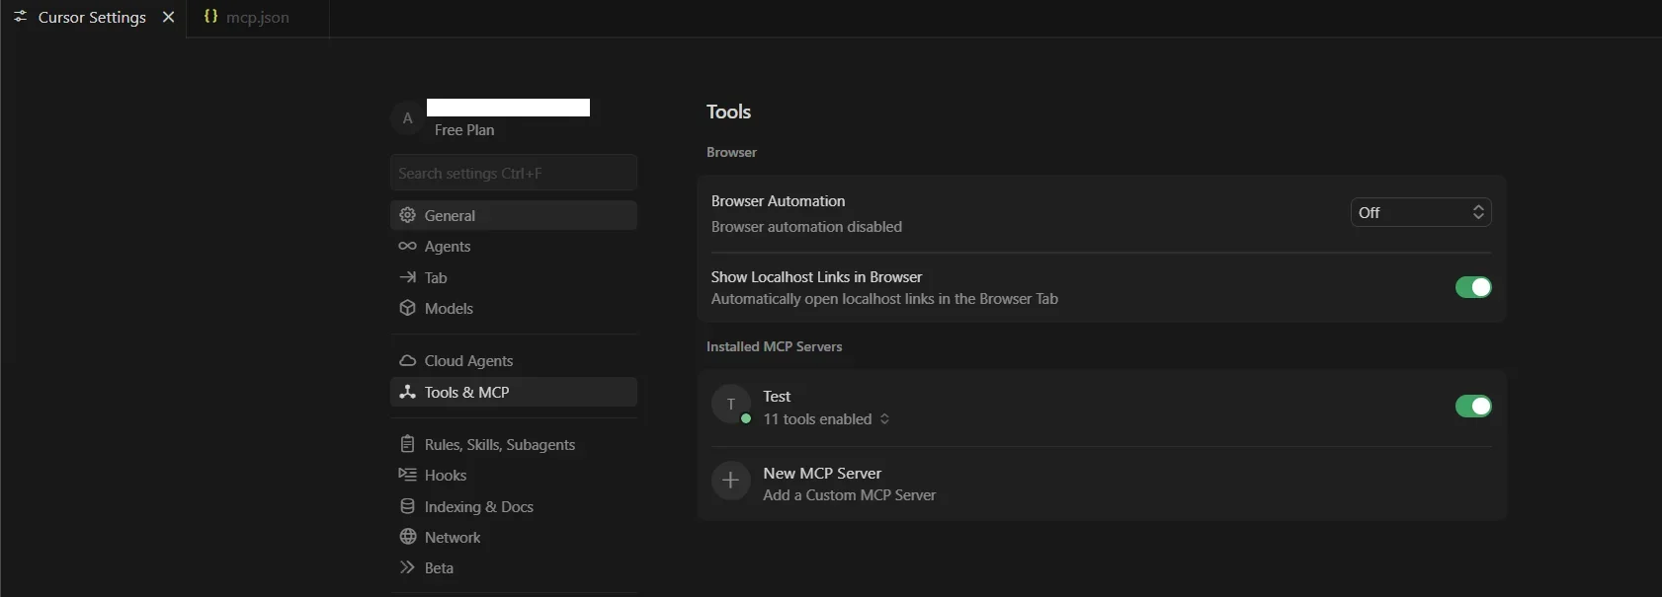This screenshot has height=597, width=1662.
Task: Close the Cursor Settings tab
Action: coord(168,18)
